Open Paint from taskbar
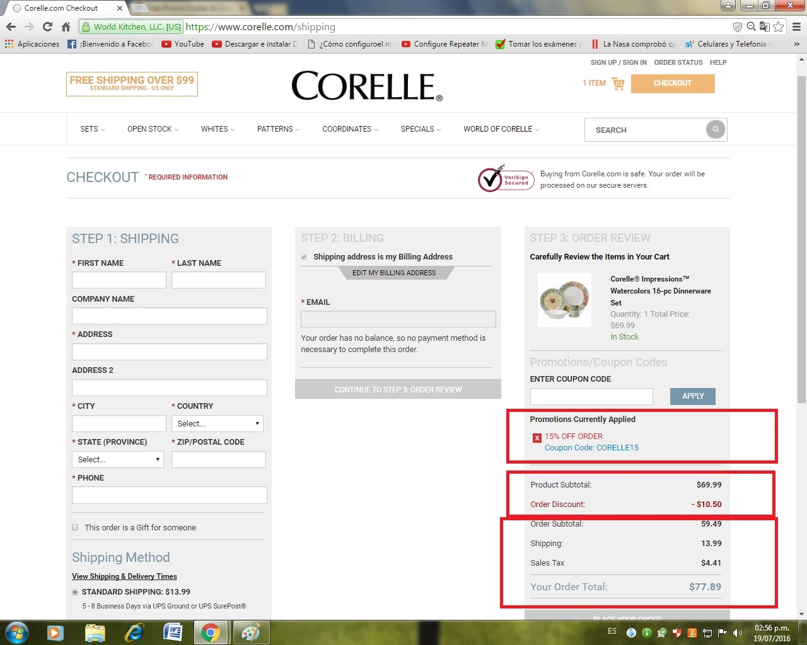This screenshot has height=645, width=807. coord(250,632)
